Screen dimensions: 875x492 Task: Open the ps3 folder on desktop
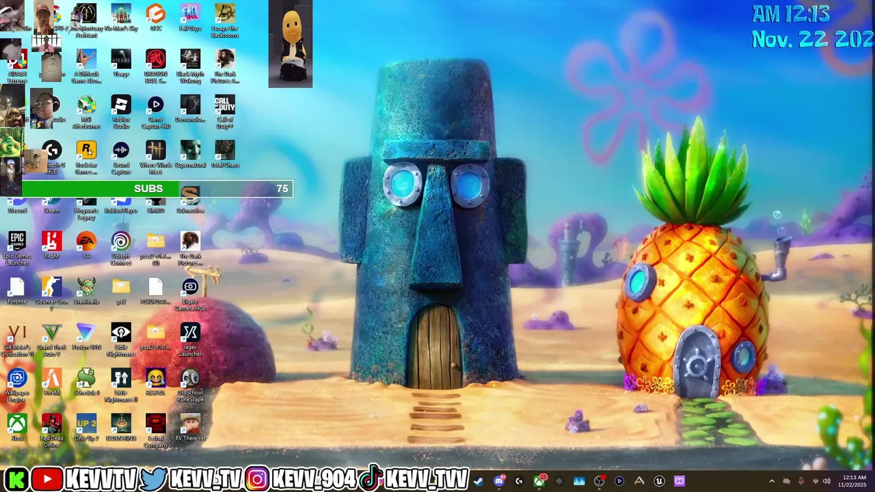121,291
